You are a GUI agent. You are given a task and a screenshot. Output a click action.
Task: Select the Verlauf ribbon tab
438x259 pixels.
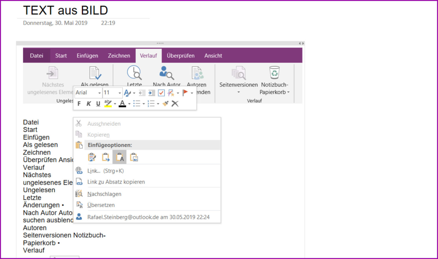coord(148,56)
